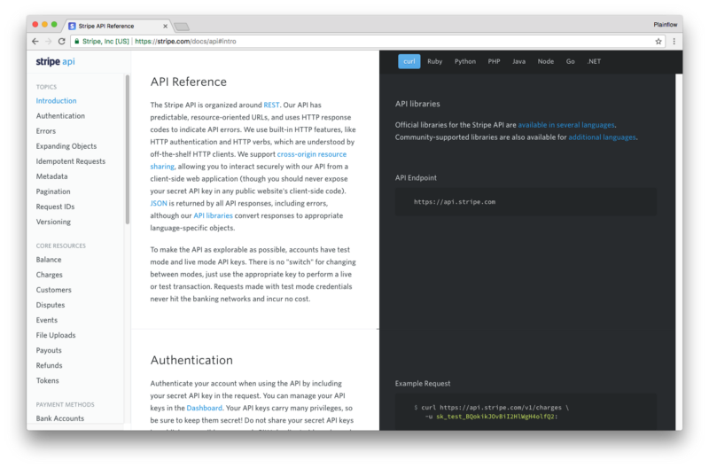Open Request IDs topic

click(x=55, y=207)
